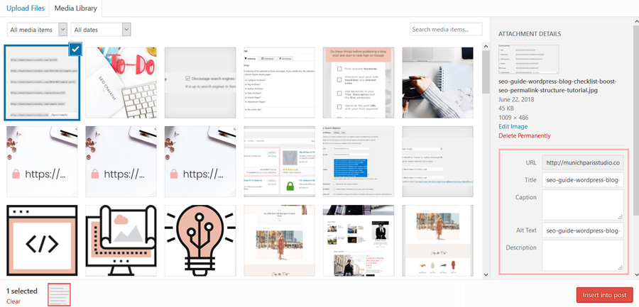Image resolution: width=639 pixels, height=307 pixels.
Task: Click the June 22, 2018 date text
Action: (x=516, y=99)
